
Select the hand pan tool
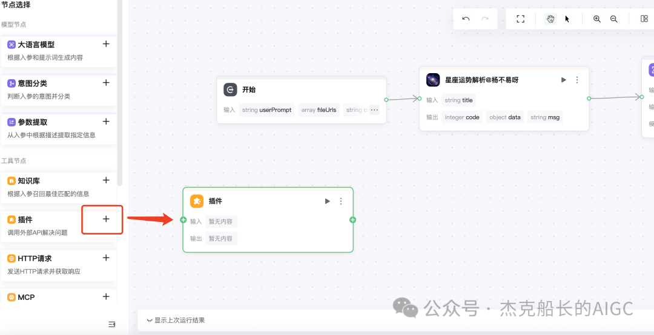click(550, 19)
